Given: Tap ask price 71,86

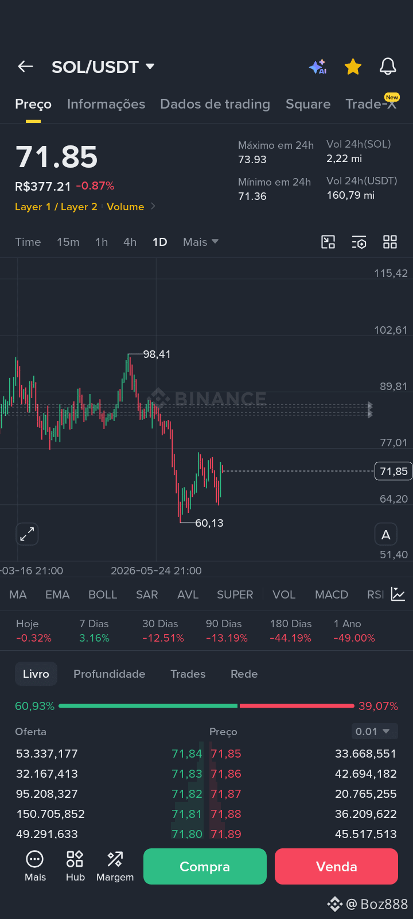Looking at the screenshot, I should (x=226, y=774).
